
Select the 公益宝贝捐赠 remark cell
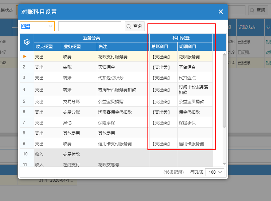(123, 101)
